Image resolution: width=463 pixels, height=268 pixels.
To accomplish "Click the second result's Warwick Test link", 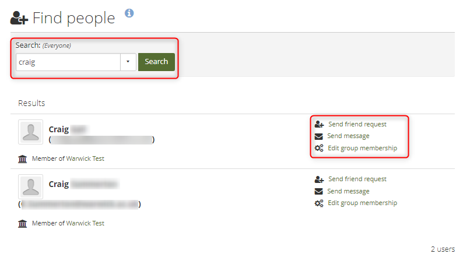I will pyautogui.click(x=85, y=223).
